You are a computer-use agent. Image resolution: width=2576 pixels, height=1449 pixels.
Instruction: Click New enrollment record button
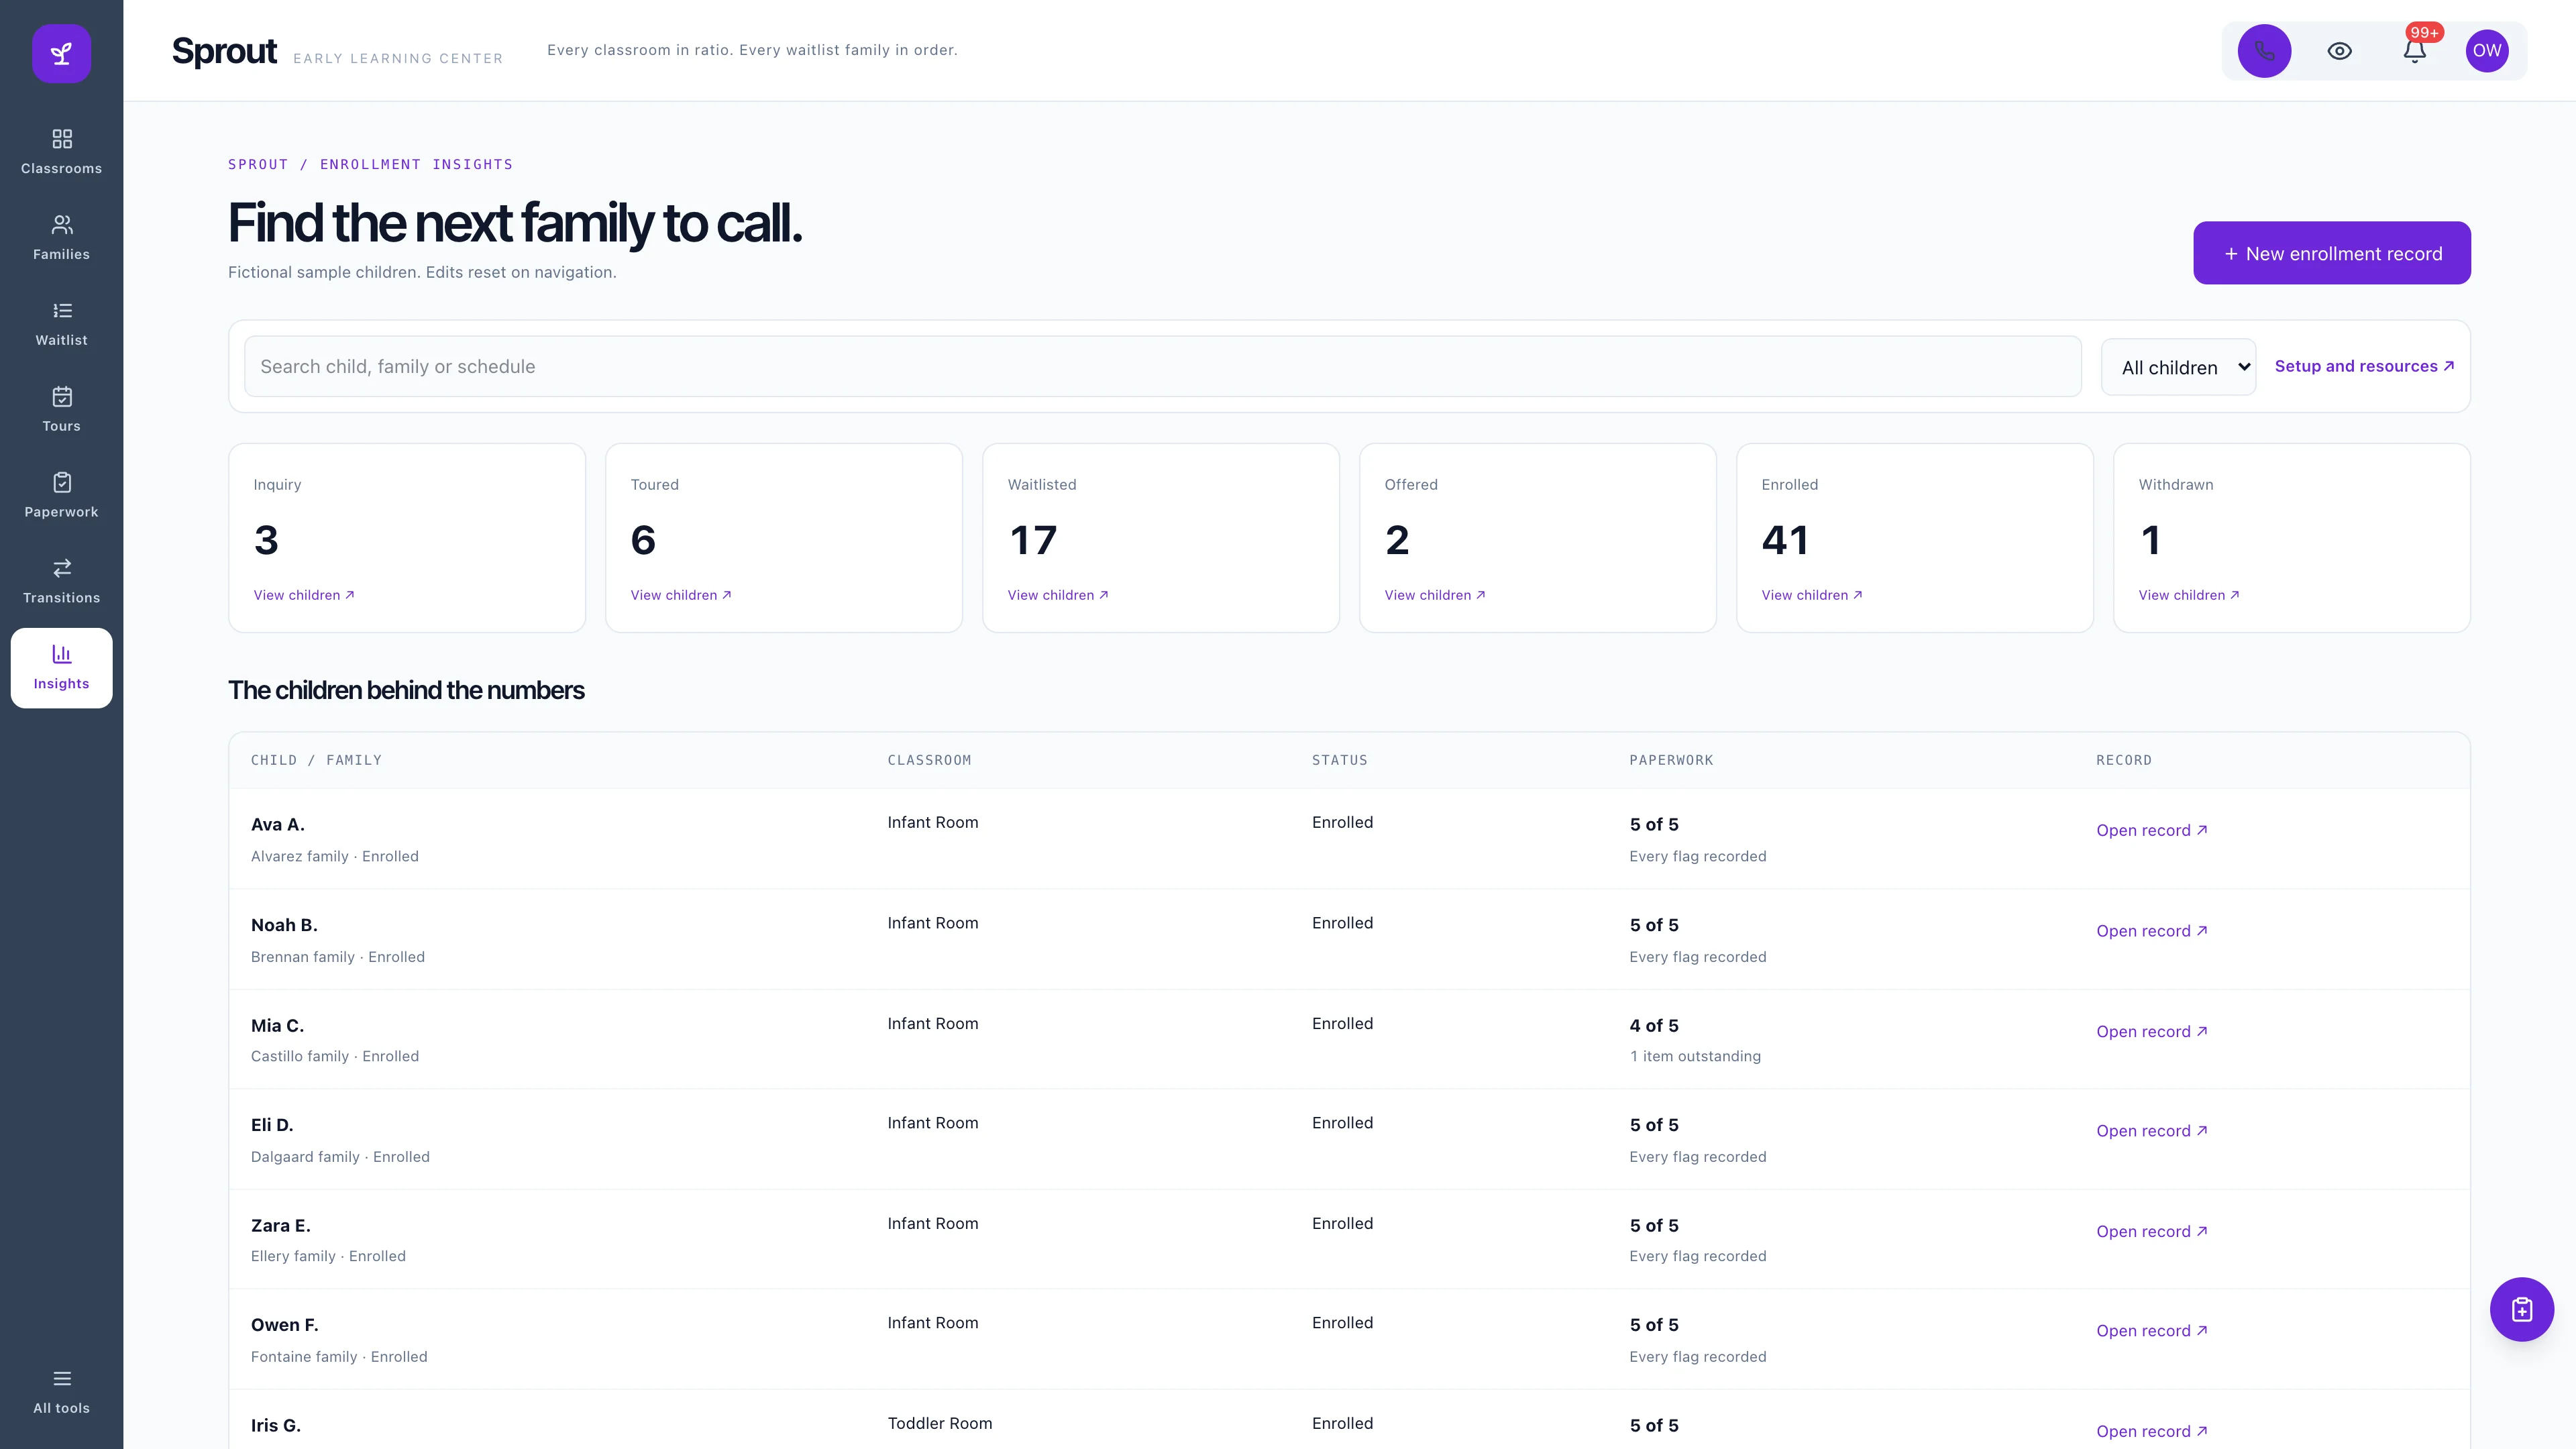(2331, 253)
